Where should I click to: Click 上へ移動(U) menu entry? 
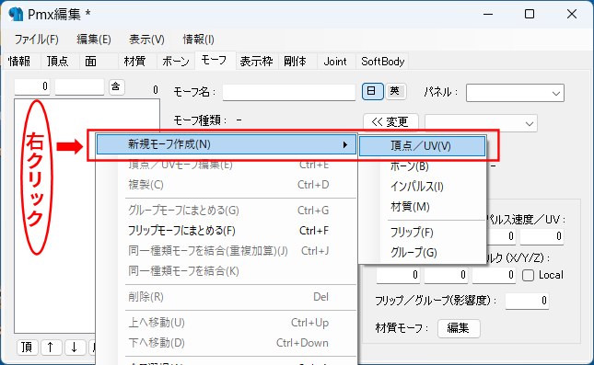click(227, 323)
